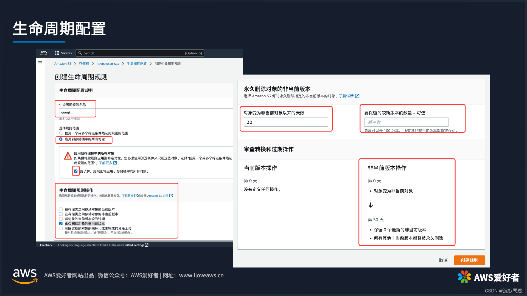Select radio 应用到存储桶中的所有对象
Screen dimensions: 527x296
coord(61,139)
